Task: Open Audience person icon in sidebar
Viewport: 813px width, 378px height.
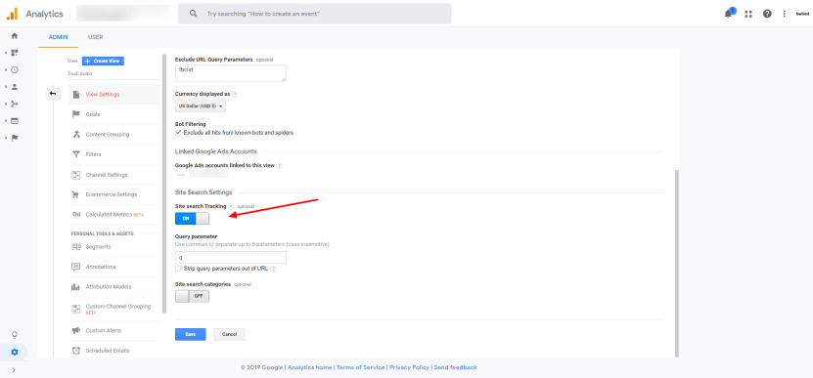Action: pos(15,87)
